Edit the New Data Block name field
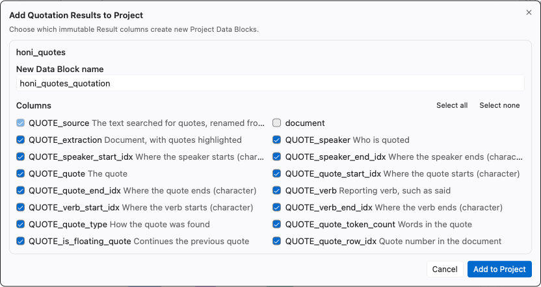This screenshot has height=287, width=541. point(270,83)
